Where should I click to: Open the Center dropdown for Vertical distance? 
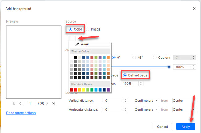pos(184,101)
